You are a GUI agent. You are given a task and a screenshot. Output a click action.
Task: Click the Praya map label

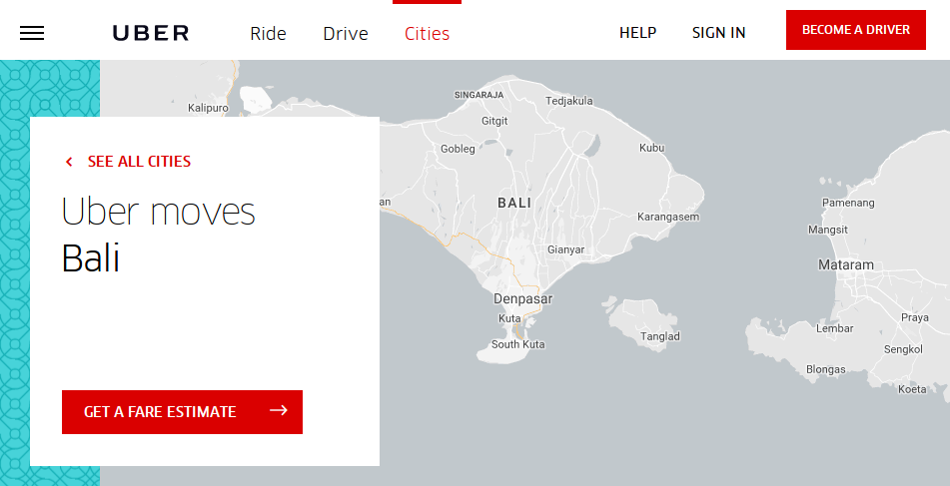[x=915, y=317]
